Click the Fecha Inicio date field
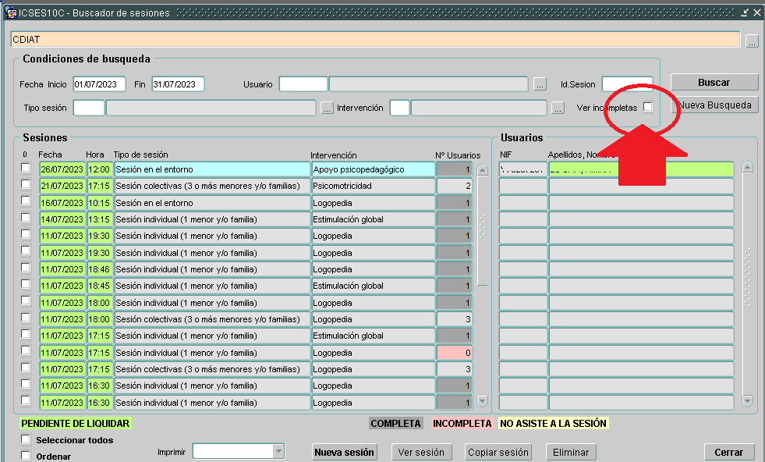 (99, 84)
